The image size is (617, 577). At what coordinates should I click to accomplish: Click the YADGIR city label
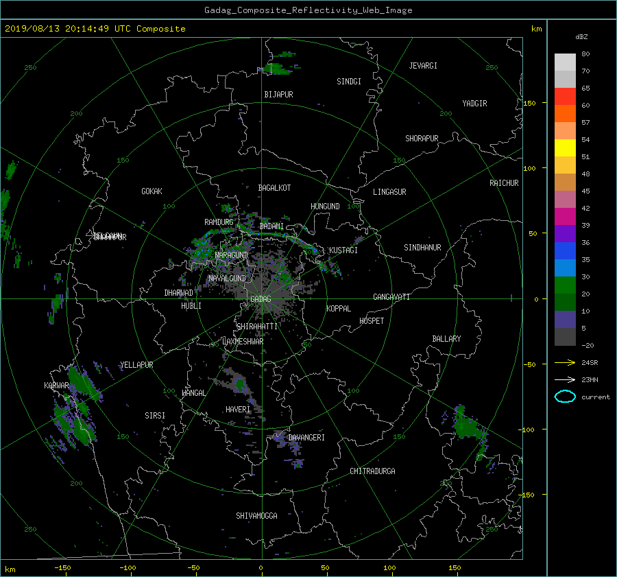[474, 103]
